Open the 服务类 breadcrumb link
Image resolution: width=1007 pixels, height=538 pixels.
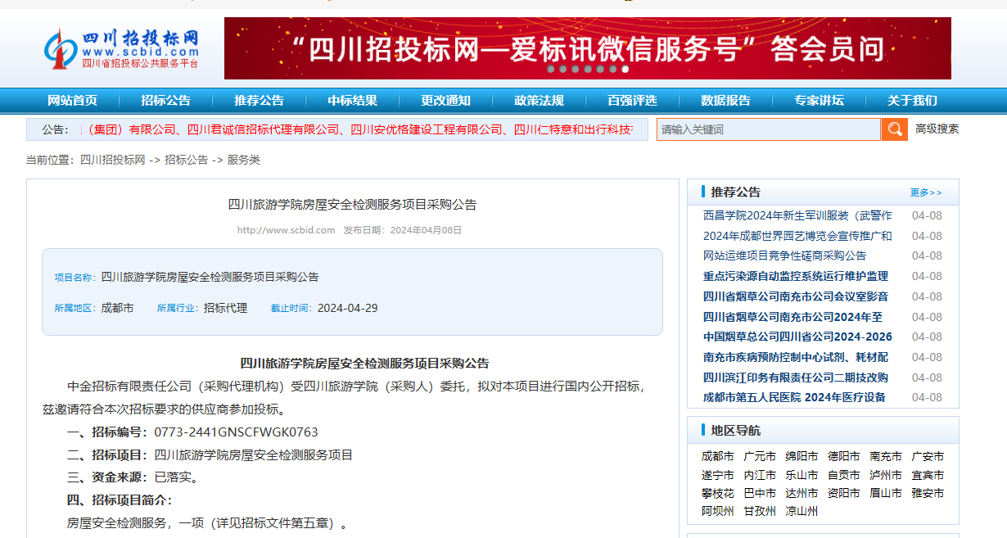coord(243,160)
